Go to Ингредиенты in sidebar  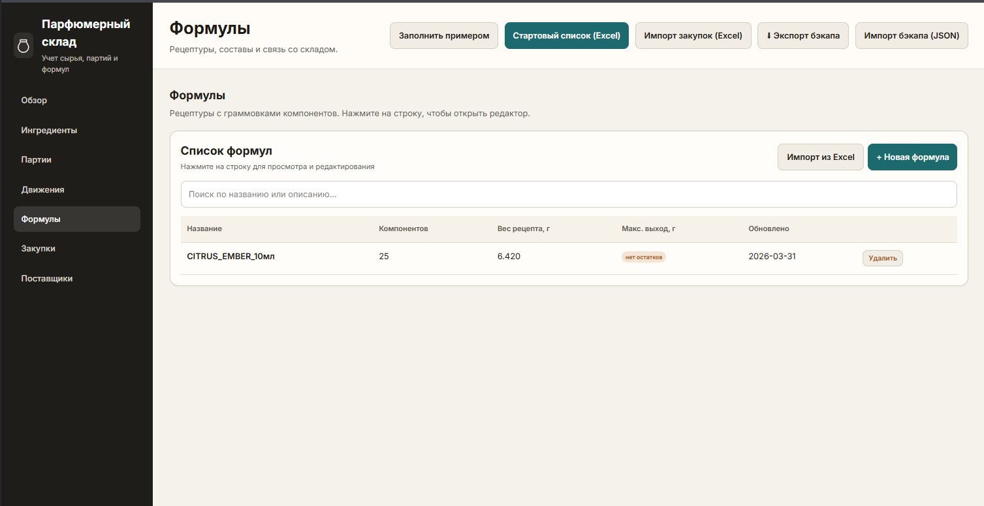(x=49, y=131)
